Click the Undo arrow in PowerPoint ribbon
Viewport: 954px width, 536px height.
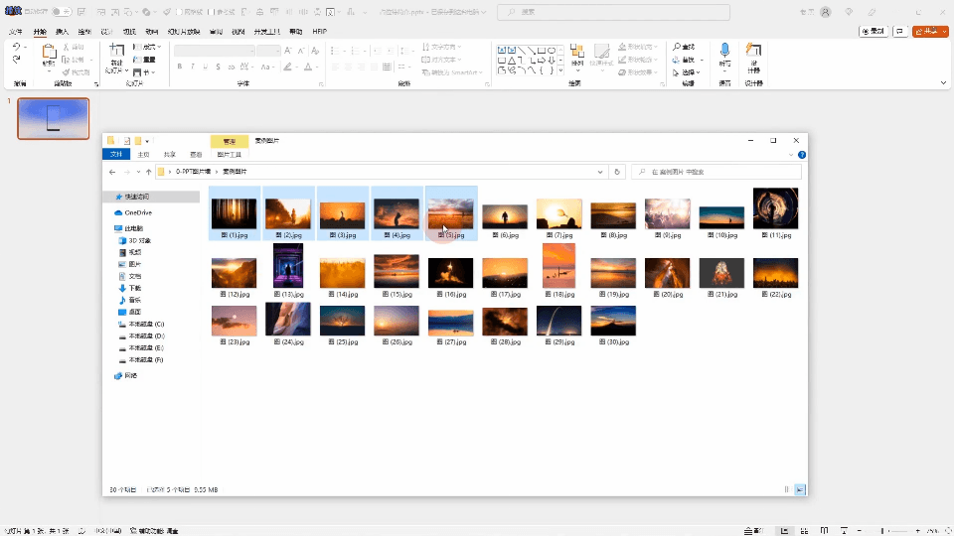(x=17, y=47)
